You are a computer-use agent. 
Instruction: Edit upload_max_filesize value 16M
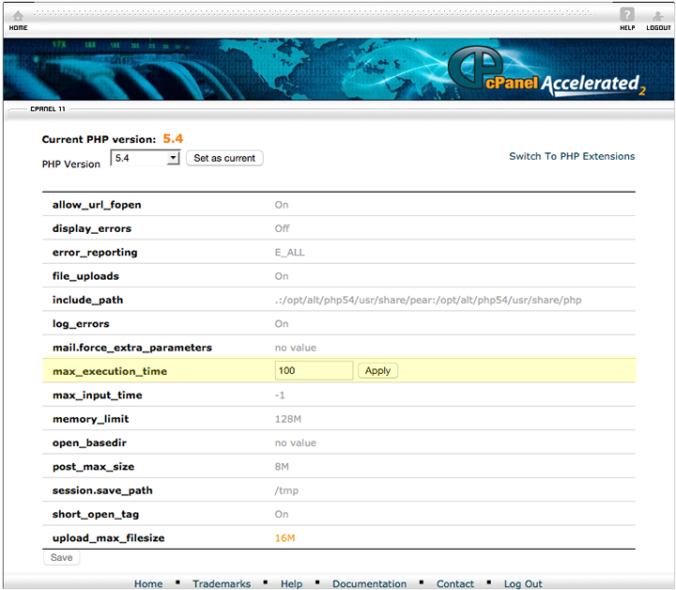point(285,537)
